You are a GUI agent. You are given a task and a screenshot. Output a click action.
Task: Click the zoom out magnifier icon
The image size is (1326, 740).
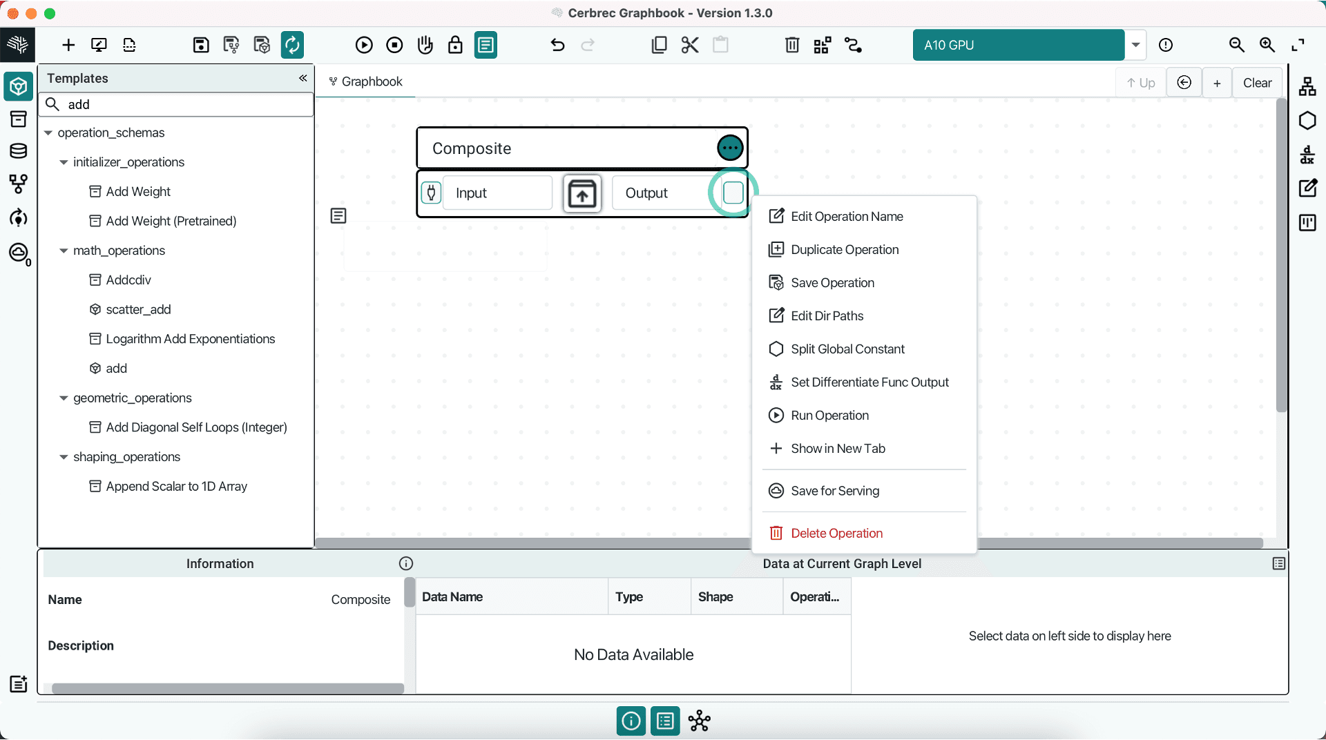(x=1236, y=46)
